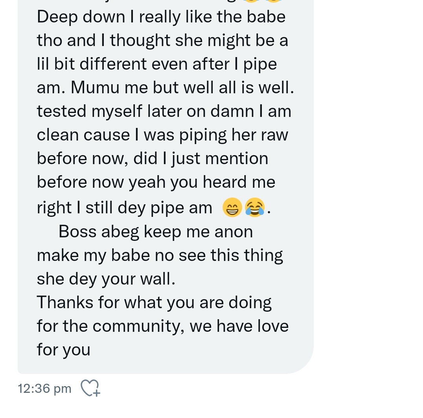The width and height of the screenshot is (423, 418).
Task: Add a reaction with the heart-plus icon
Action: coord(90,388)
